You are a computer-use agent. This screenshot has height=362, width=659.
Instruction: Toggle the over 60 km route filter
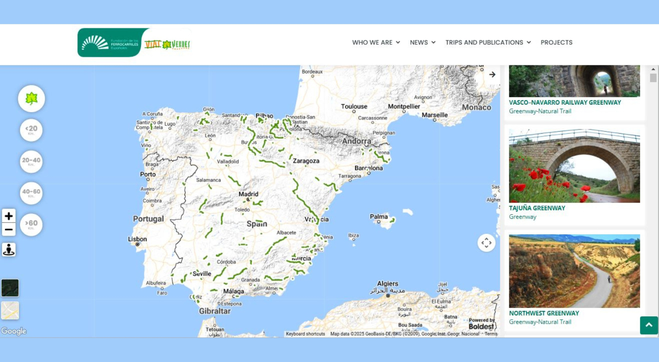(31, 225)
